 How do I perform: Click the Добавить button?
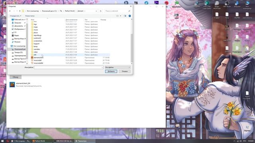111,71
